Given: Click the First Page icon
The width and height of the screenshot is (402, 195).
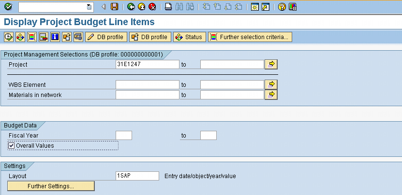Looking at the screenshot, I should pyautogui.click(x=207, y=7).
